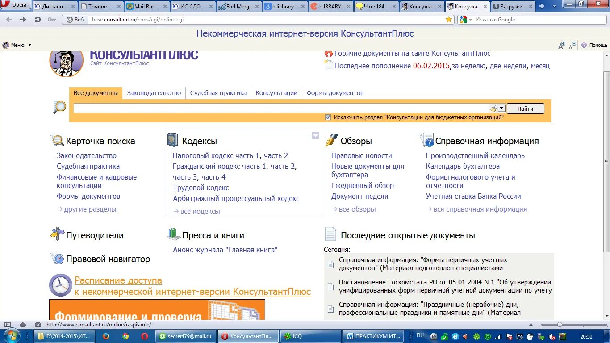Switch to the Mail.Ru browser tab
The height and width of the screenshot is (343, 610).
[x=146, y=7]
